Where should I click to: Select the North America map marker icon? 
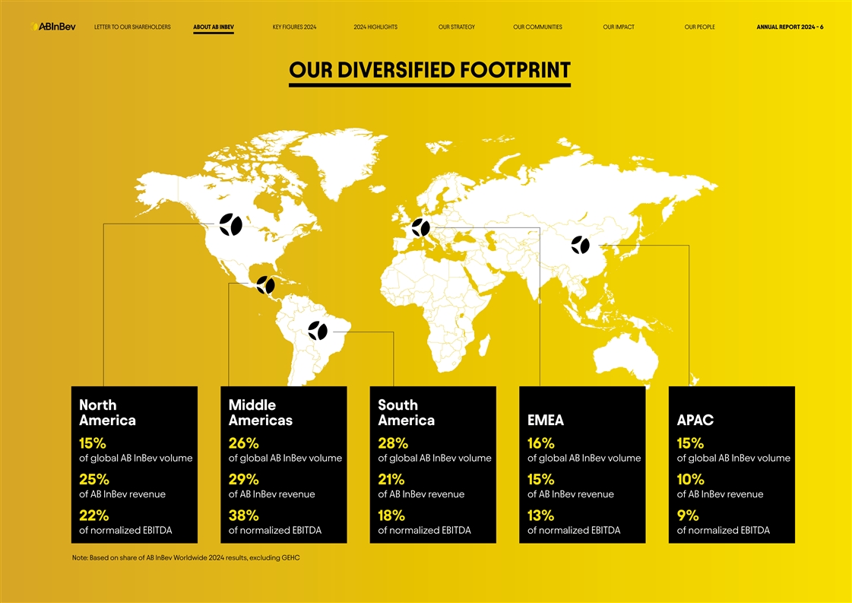coord(231,224)
